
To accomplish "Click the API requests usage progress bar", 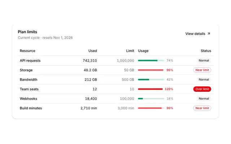I will (x=151, y=60).
